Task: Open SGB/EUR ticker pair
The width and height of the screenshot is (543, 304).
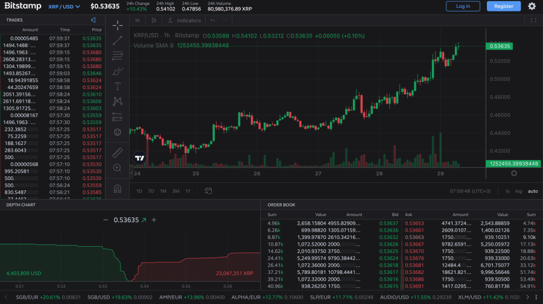Action: pyautogui.click(x=48, y=297)
